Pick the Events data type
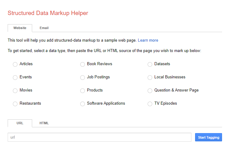 tap(15, 77)
